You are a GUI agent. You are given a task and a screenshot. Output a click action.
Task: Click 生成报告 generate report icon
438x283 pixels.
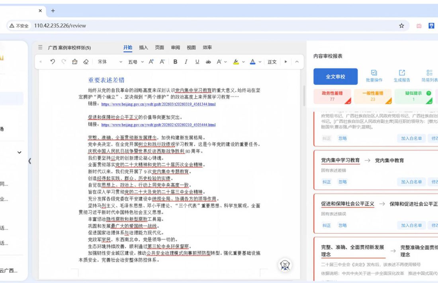402,76
